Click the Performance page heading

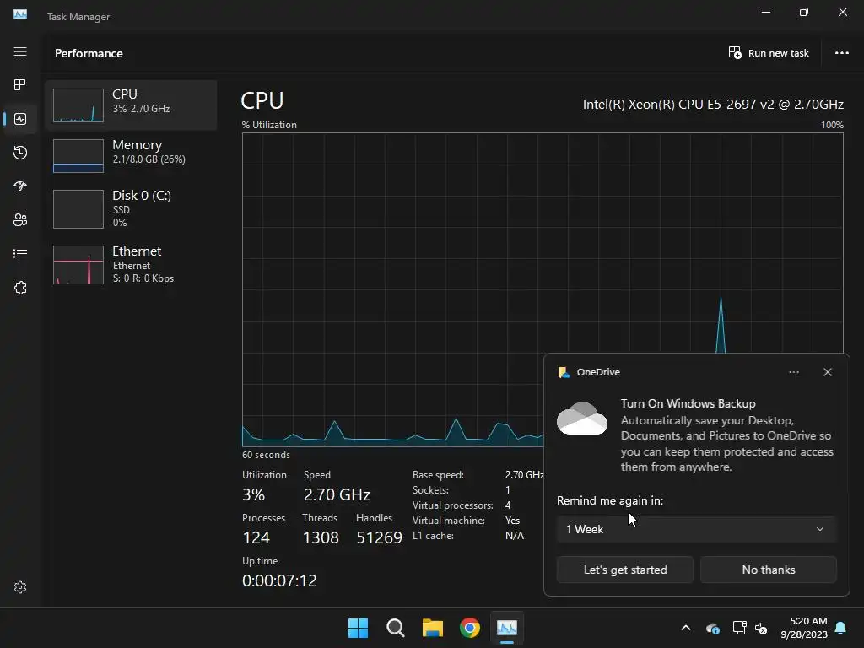pyautogui.click(x=89, y=53)
